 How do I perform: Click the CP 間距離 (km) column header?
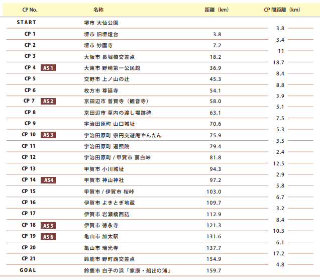coord(282,10)
